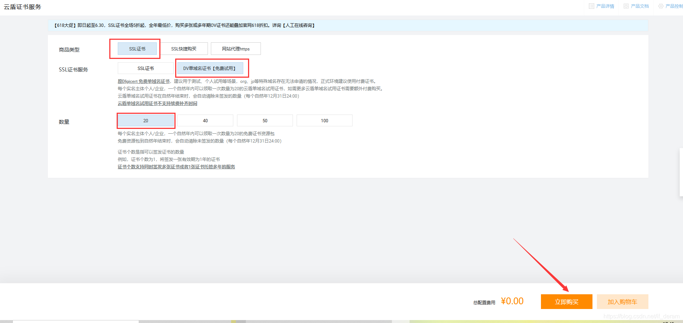Click the 产品详情 page icon
This screenshot has width=683, height=323.
click(x=591, y=6)
